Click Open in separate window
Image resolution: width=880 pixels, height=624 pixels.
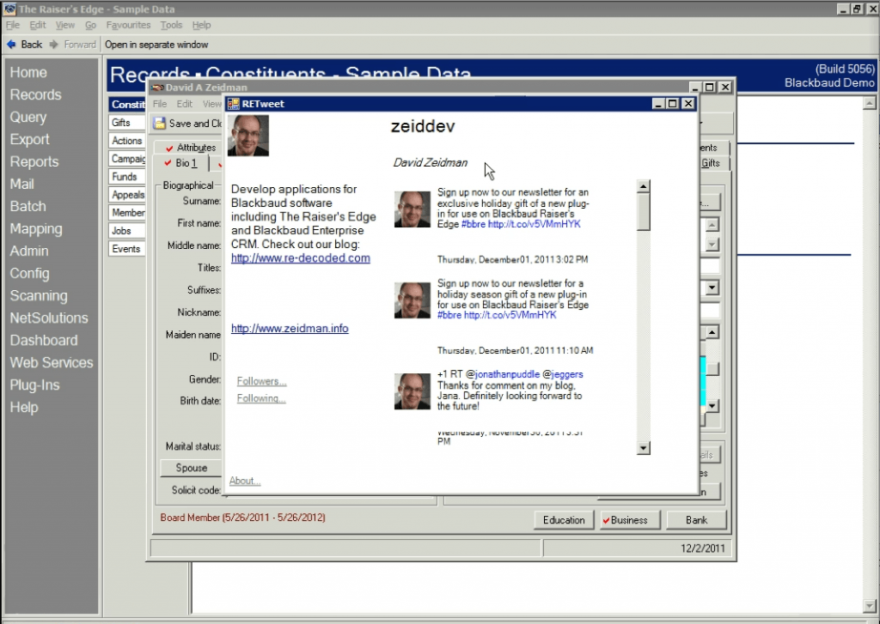(x=156, y=45)
